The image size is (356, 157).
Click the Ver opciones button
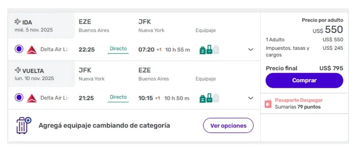click(228, 126)
